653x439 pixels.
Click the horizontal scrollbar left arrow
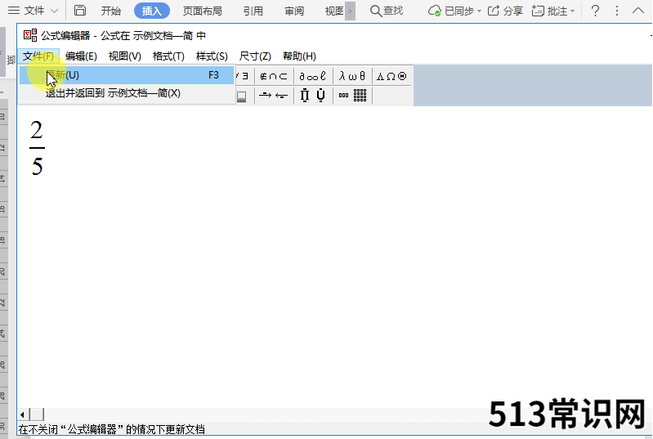coord(23,414)
